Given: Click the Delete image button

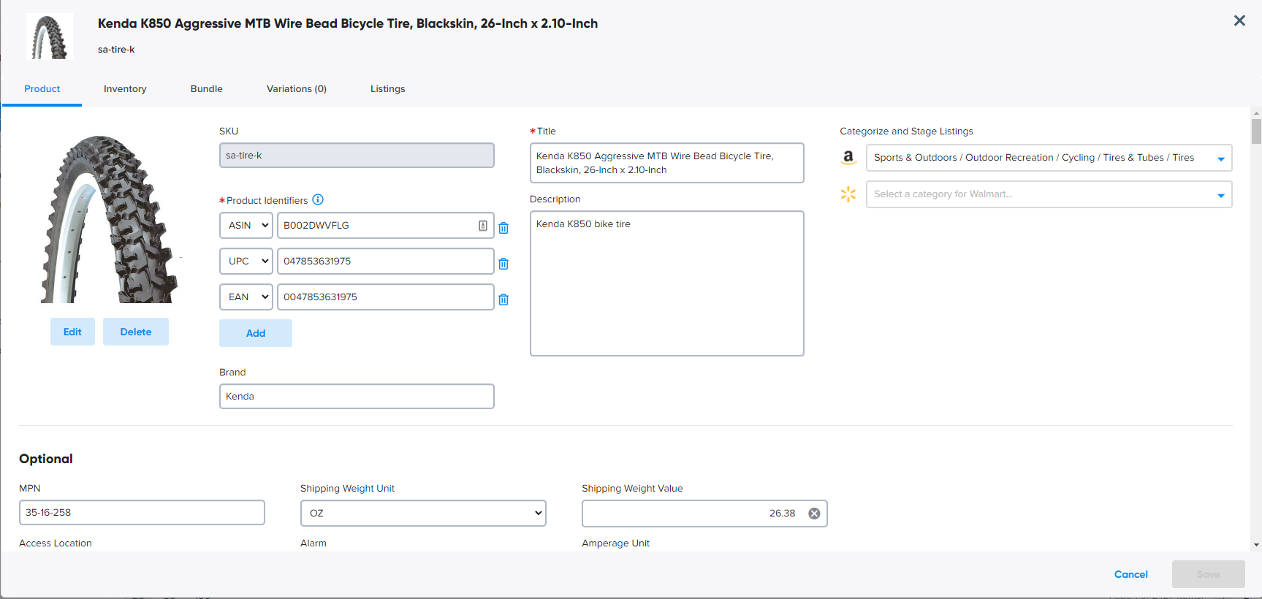Looking at the screenshot, I should coord(136,332).
